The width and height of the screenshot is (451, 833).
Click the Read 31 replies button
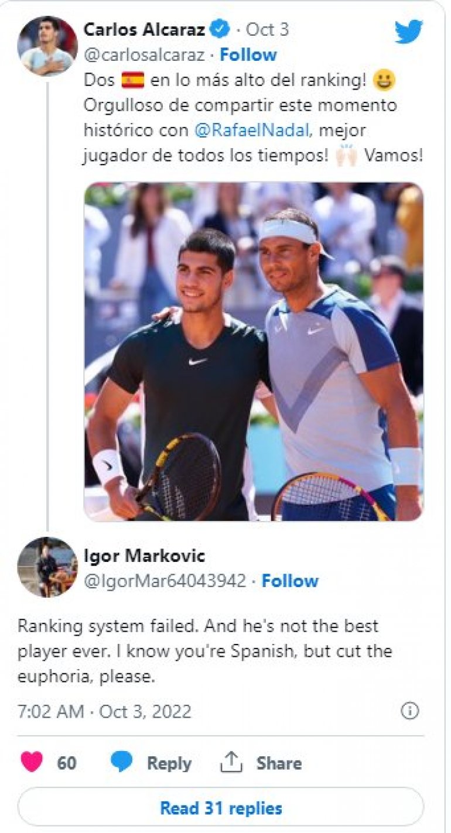(x=221, y=808)
